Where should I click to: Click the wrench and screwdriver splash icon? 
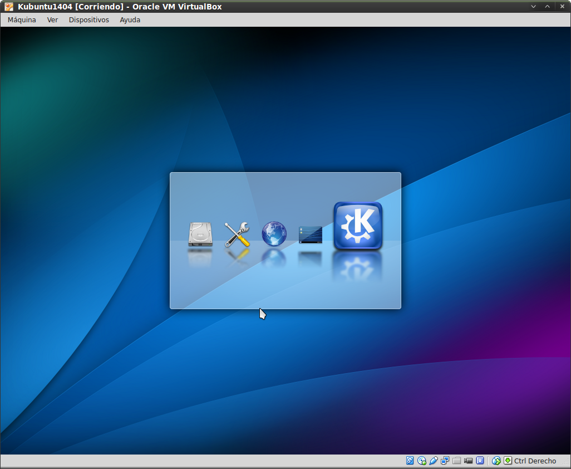pos(237,234)
